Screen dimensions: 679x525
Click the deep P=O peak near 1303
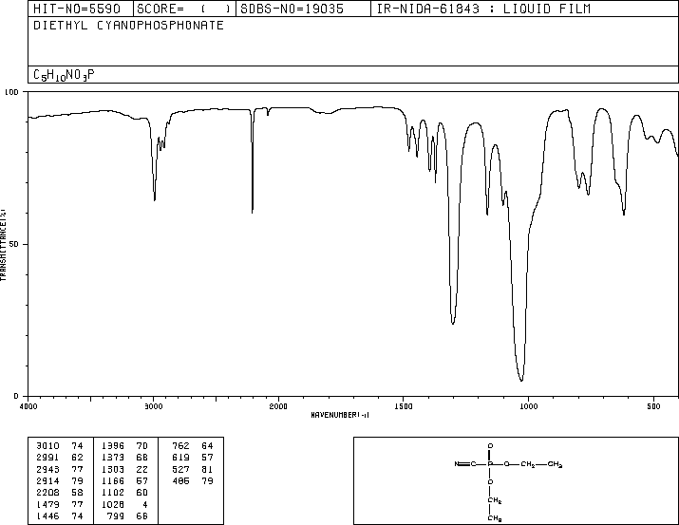tap(453, 323)
